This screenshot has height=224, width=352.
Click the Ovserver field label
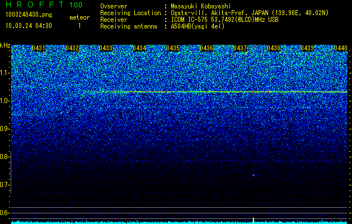pyautogui.click(x=114, y=6)
